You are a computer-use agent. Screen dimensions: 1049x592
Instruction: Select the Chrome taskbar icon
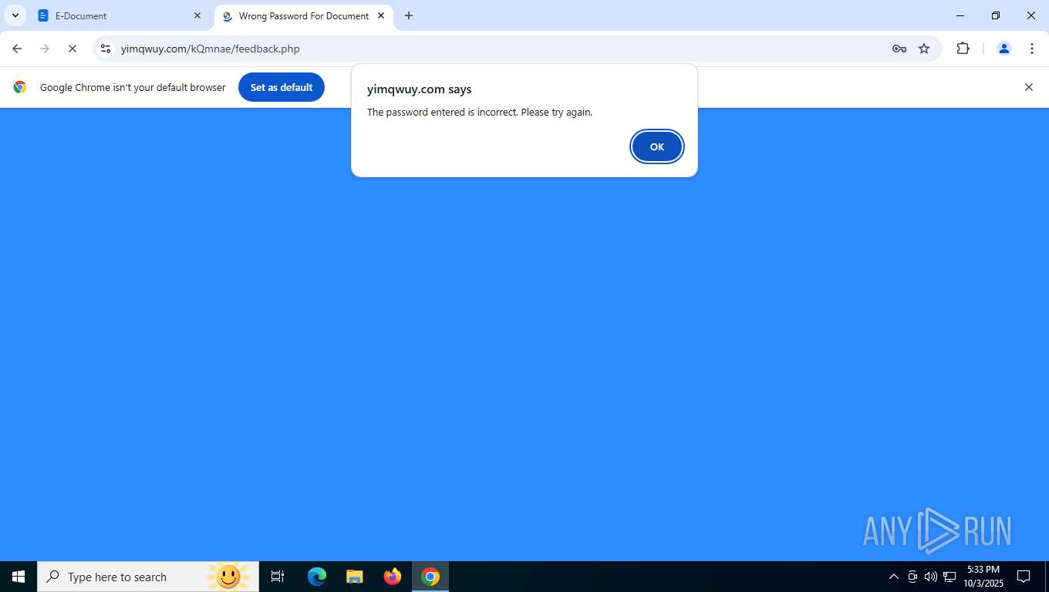[x=430, y=577]
